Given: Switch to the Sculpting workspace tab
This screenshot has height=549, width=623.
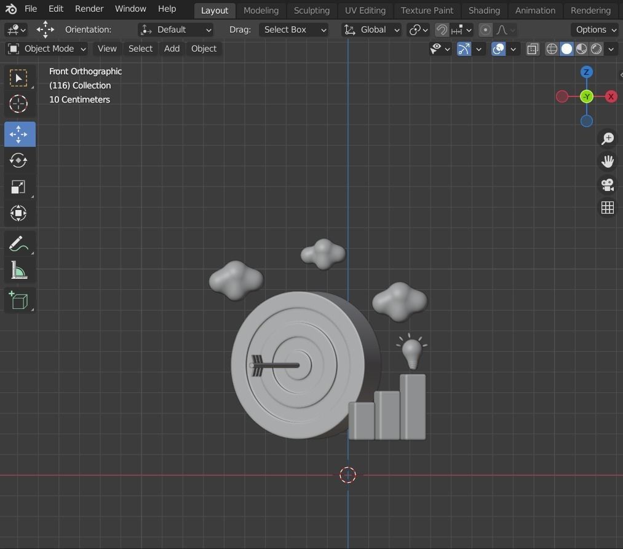Looking at the screenshot, I should click(x=312, y=10).
